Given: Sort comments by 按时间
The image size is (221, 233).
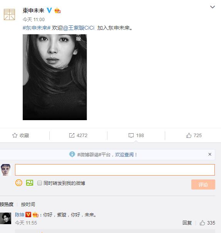Looking at the screenshot, I should [28, 205].
